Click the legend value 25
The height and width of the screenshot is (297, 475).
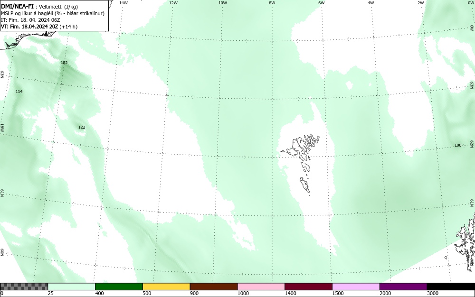(x=51, y=293)
